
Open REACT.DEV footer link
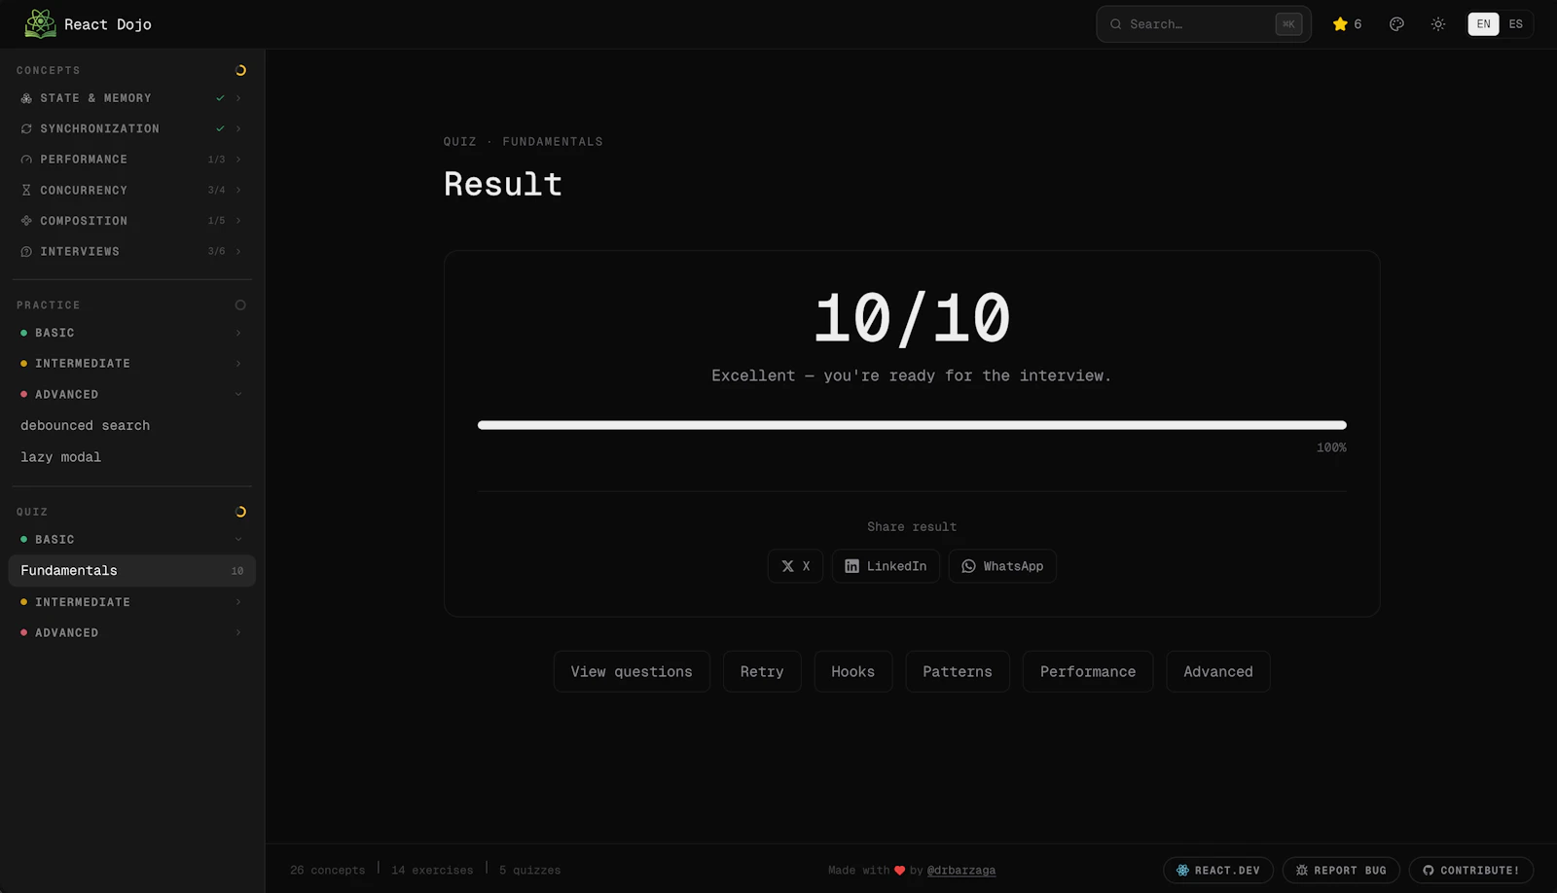pyautogui.click(x=1218, y=871)
